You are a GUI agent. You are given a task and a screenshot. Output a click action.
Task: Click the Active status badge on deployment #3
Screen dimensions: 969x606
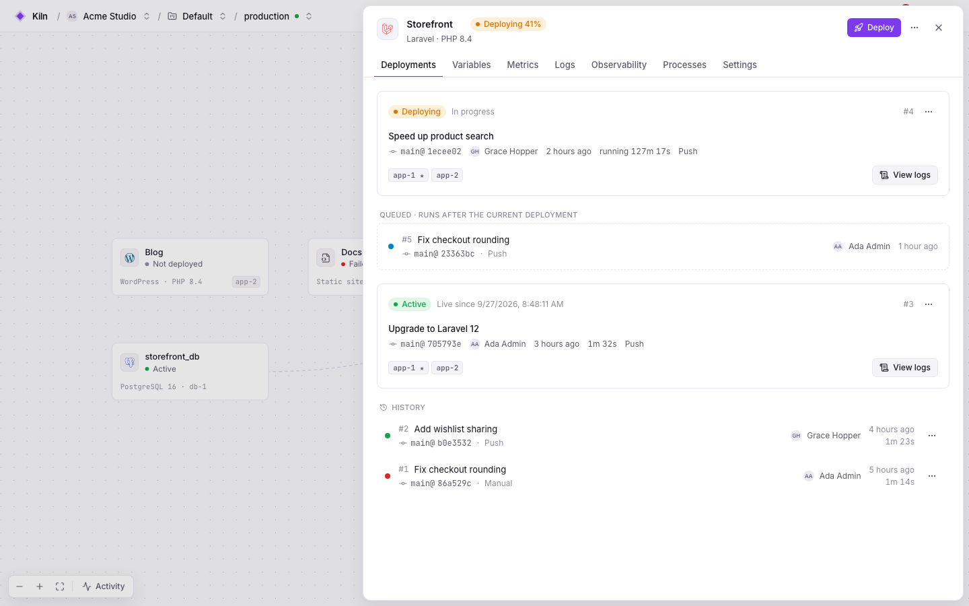pyautogui.click(x=410, y=304)
